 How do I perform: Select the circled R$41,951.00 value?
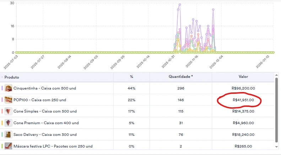coord(243,100)
